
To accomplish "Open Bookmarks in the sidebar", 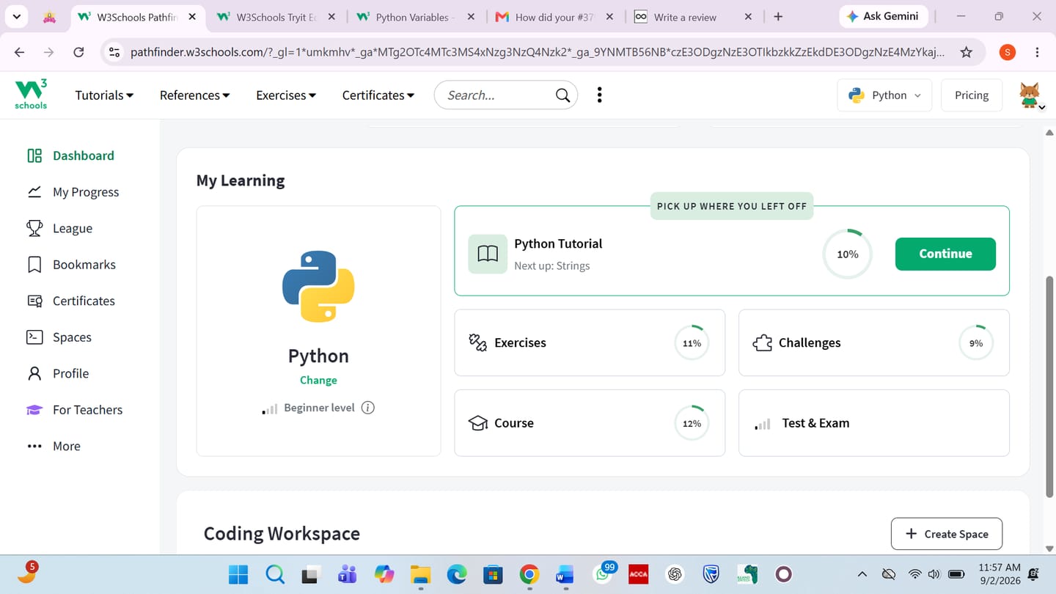I will (x=71, y=265).
